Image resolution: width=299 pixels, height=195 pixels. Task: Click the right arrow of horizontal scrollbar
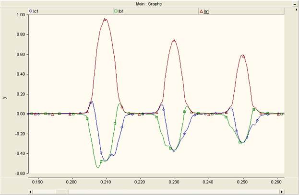click(x=282, y=192)
